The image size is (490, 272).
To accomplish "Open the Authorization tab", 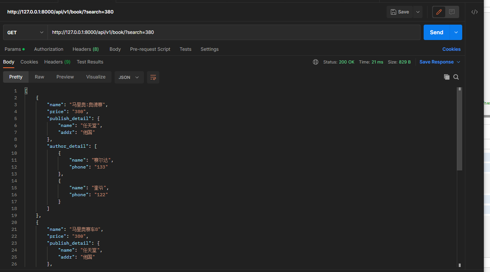I will coord(49,49).
